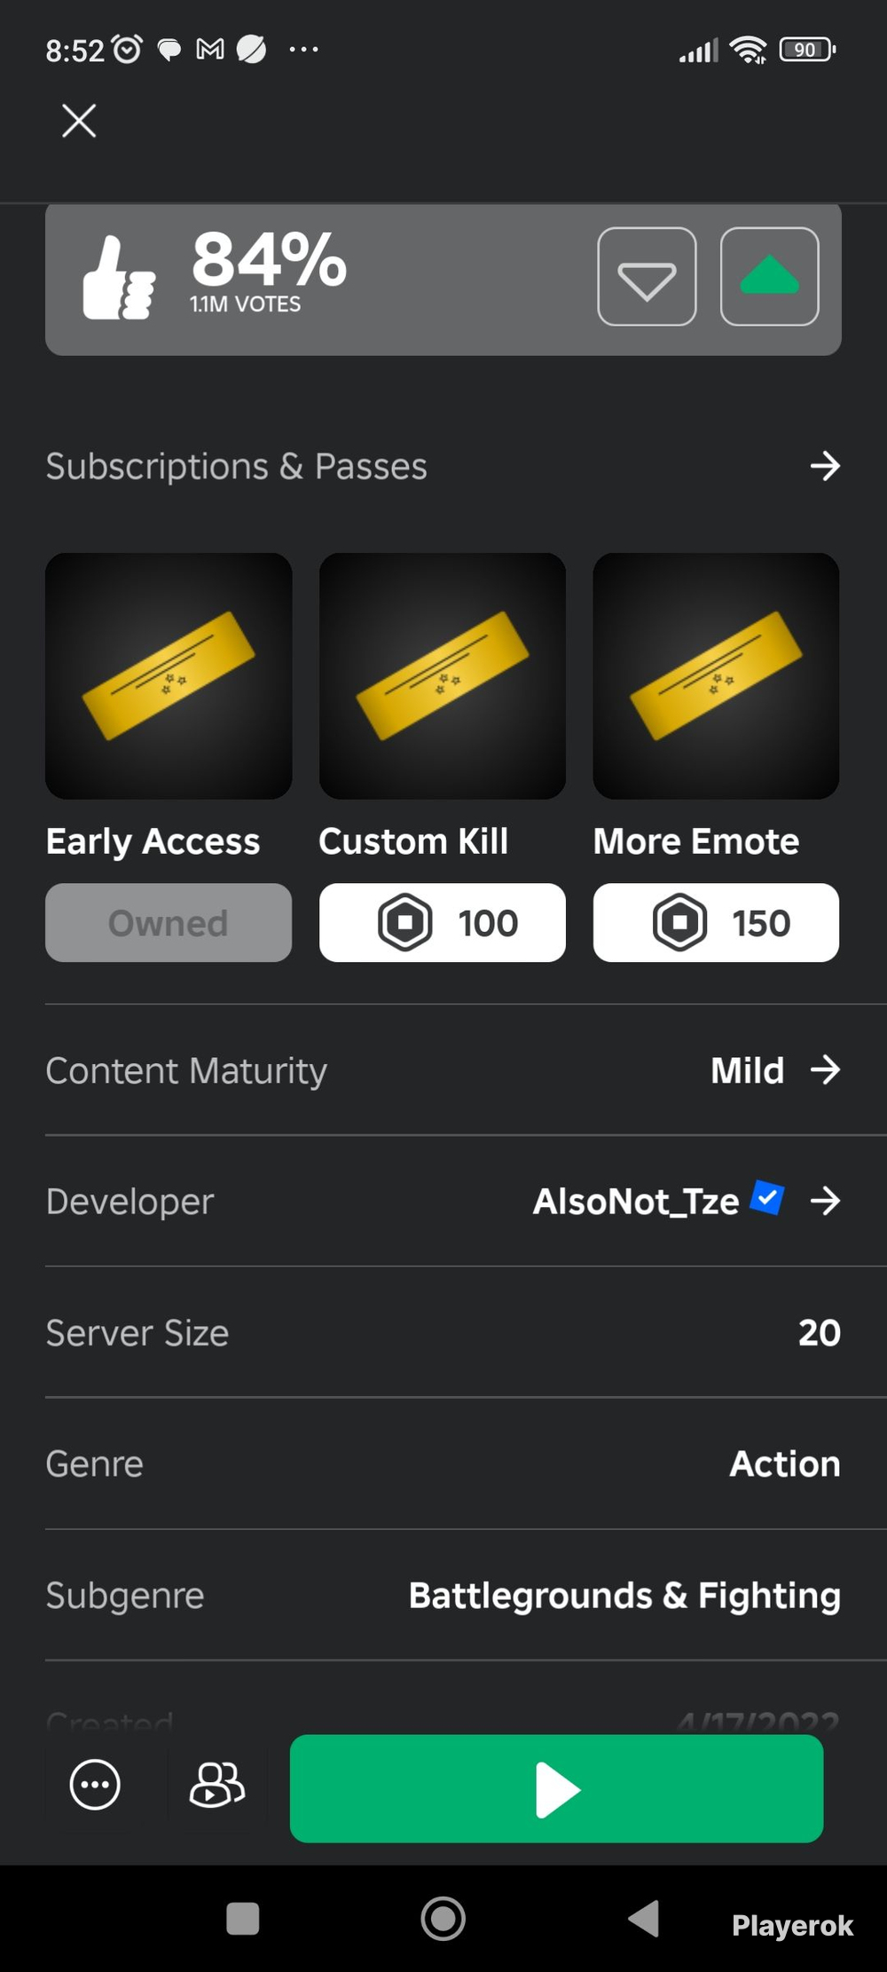Select the Early Access pass name
The image size is (887, 1972).
tap(153, 841)
